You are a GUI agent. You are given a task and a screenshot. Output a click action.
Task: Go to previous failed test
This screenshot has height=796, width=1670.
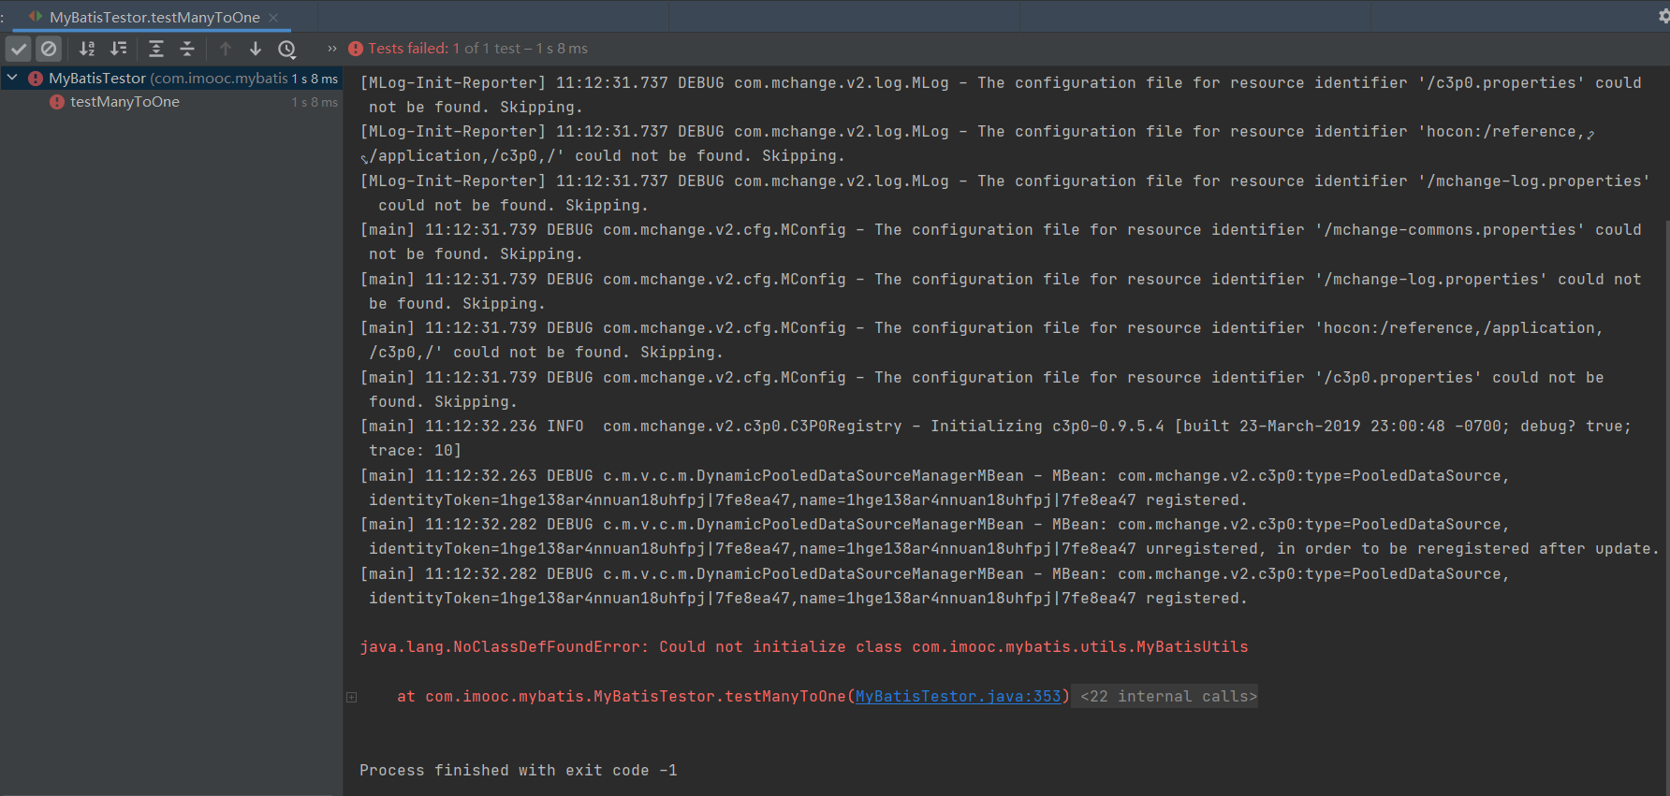click(x=226, y=49)
